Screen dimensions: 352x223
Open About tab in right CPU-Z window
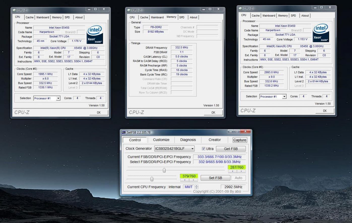(305, 16)
